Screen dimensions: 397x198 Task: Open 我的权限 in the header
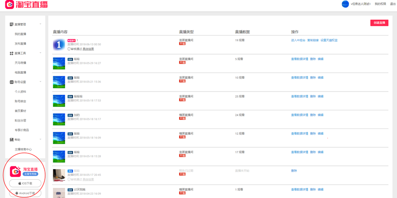tap(381, 4)
